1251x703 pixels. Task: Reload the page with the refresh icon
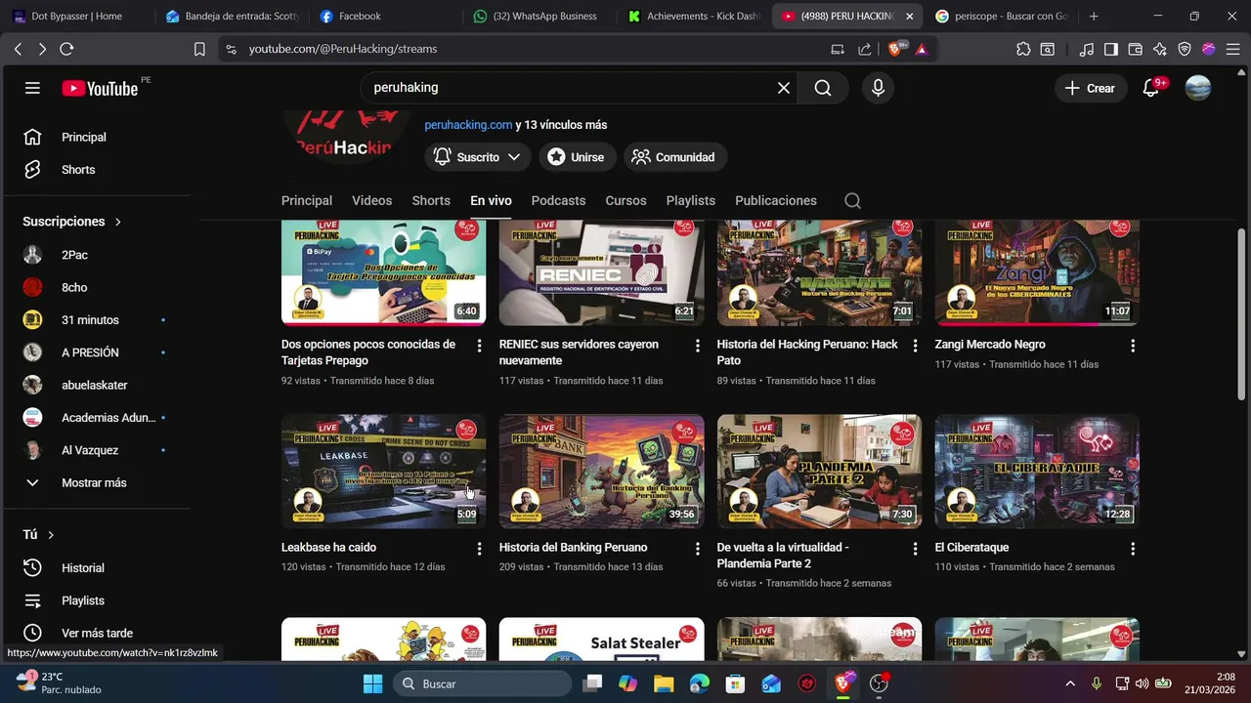click(x=66, y=49)
